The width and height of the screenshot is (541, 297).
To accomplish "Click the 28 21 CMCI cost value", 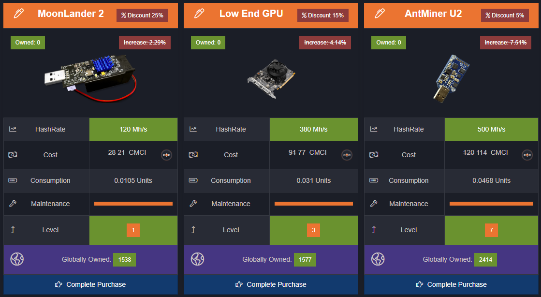I will point(127,152).
